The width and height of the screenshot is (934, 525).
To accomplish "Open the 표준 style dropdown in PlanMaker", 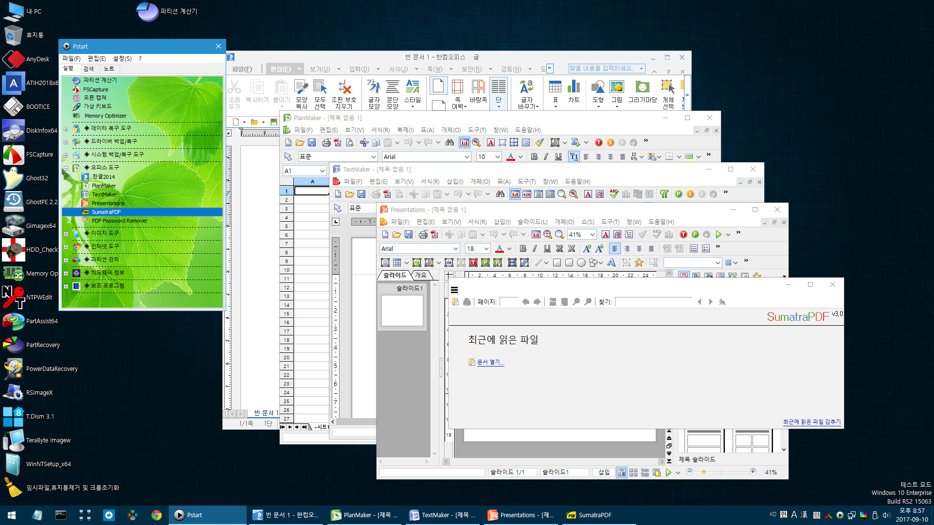I will click(x=374, y=157).
